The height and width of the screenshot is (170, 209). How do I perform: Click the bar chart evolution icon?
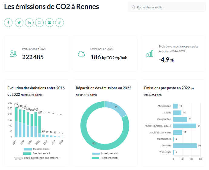pyautogui.click(x=150, y=54)
